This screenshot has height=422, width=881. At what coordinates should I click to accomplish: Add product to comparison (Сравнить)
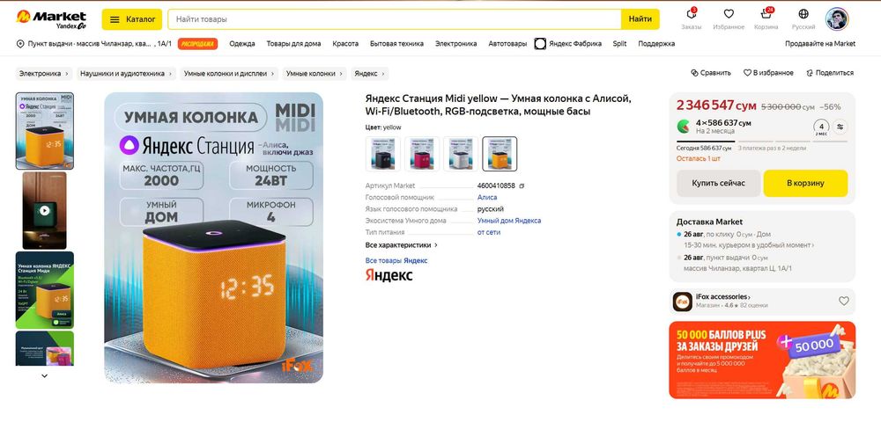pyautogui.click(x=711, y=73)
